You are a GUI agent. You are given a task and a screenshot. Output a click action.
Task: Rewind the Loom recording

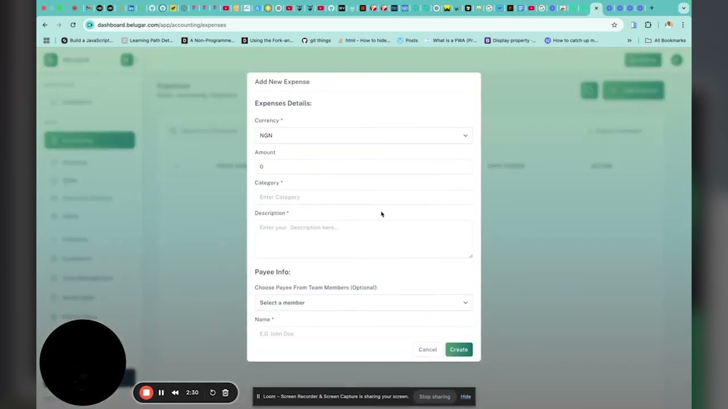pos(175,393)
